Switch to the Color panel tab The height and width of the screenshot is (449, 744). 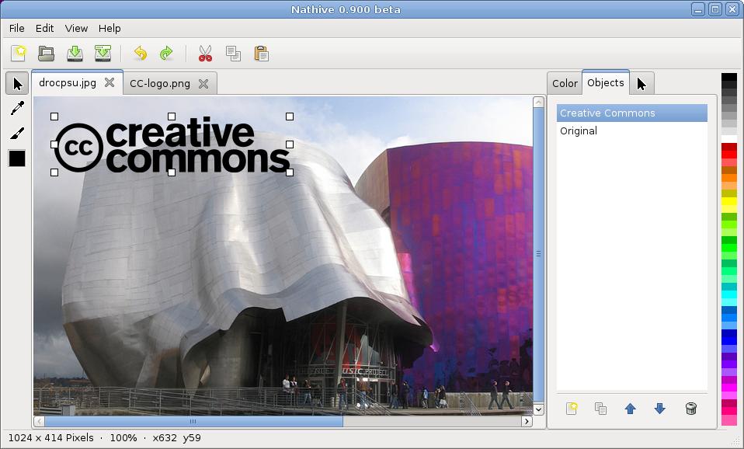(x=565, y=84)
